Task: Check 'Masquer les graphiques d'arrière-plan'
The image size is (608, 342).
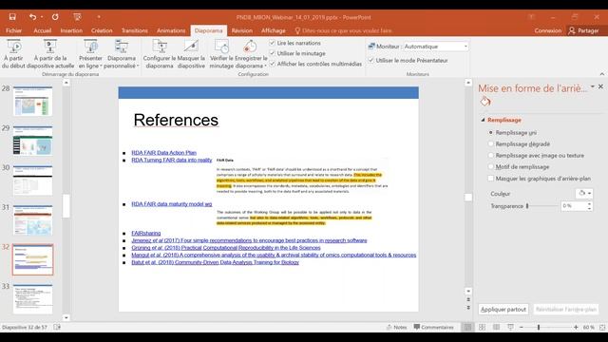Action: tap(491, 179)
